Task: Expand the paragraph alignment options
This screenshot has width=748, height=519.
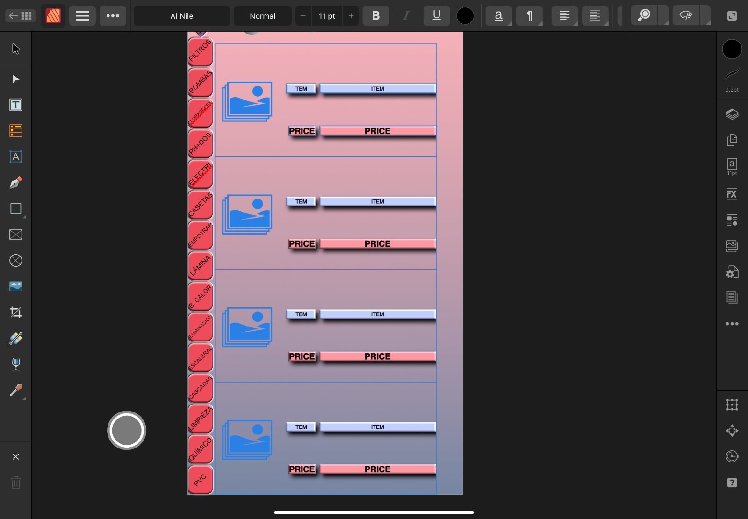Action: pyautogui.click(x=564, y=16)
